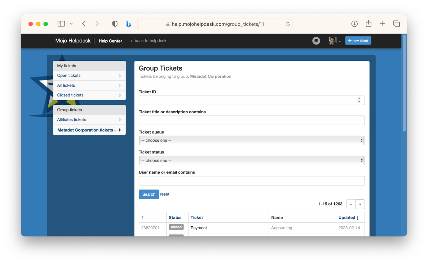Open the Payment ticket
Screen dimensions: 428x264
point(199,228)
